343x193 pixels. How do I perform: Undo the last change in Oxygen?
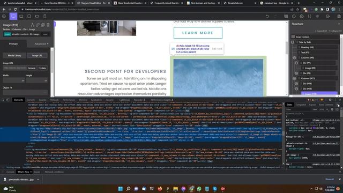(267, 17)
